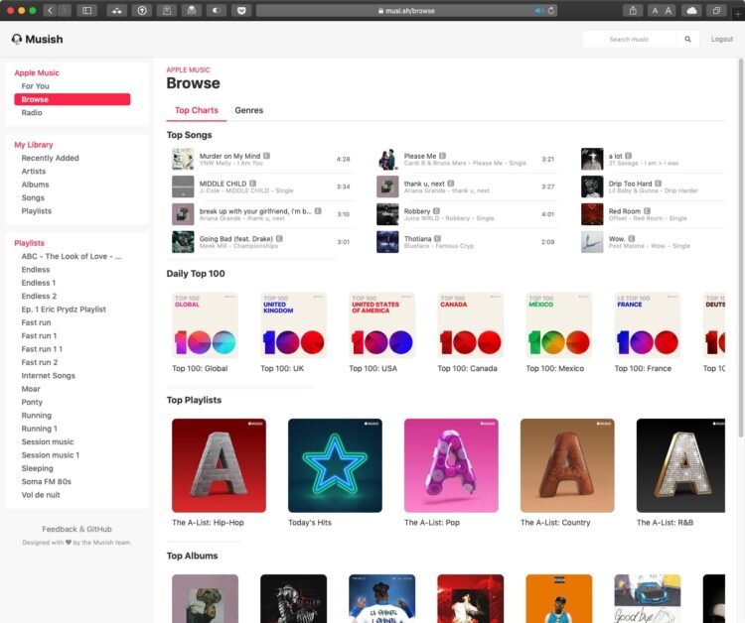
Task: Open the Pocket extension in the toolbar
Action: pyautogui.click(x=241, y=11)
